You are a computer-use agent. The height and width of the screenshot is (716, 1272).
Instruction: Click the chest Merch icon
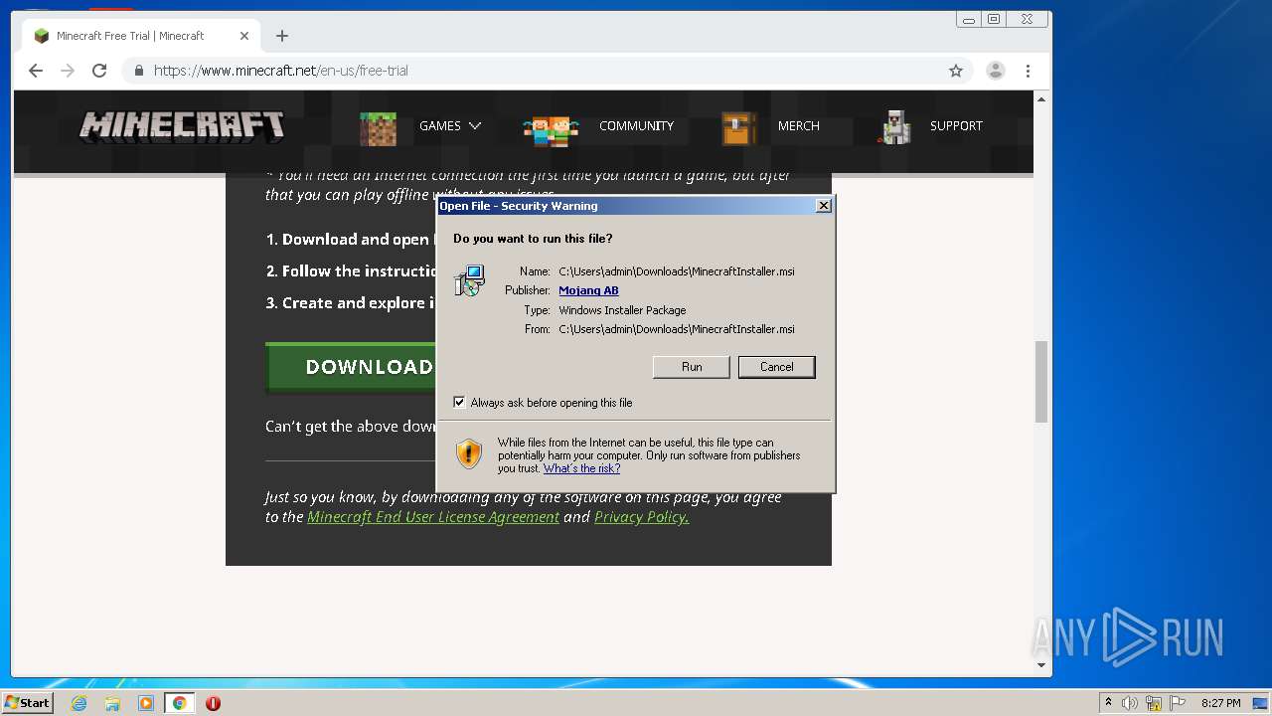[738, 128]
